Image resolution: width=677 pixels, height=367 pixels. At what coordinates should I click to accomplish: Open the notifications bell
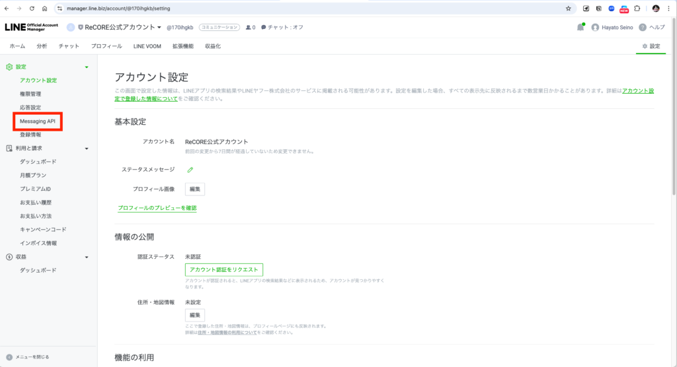580,27
